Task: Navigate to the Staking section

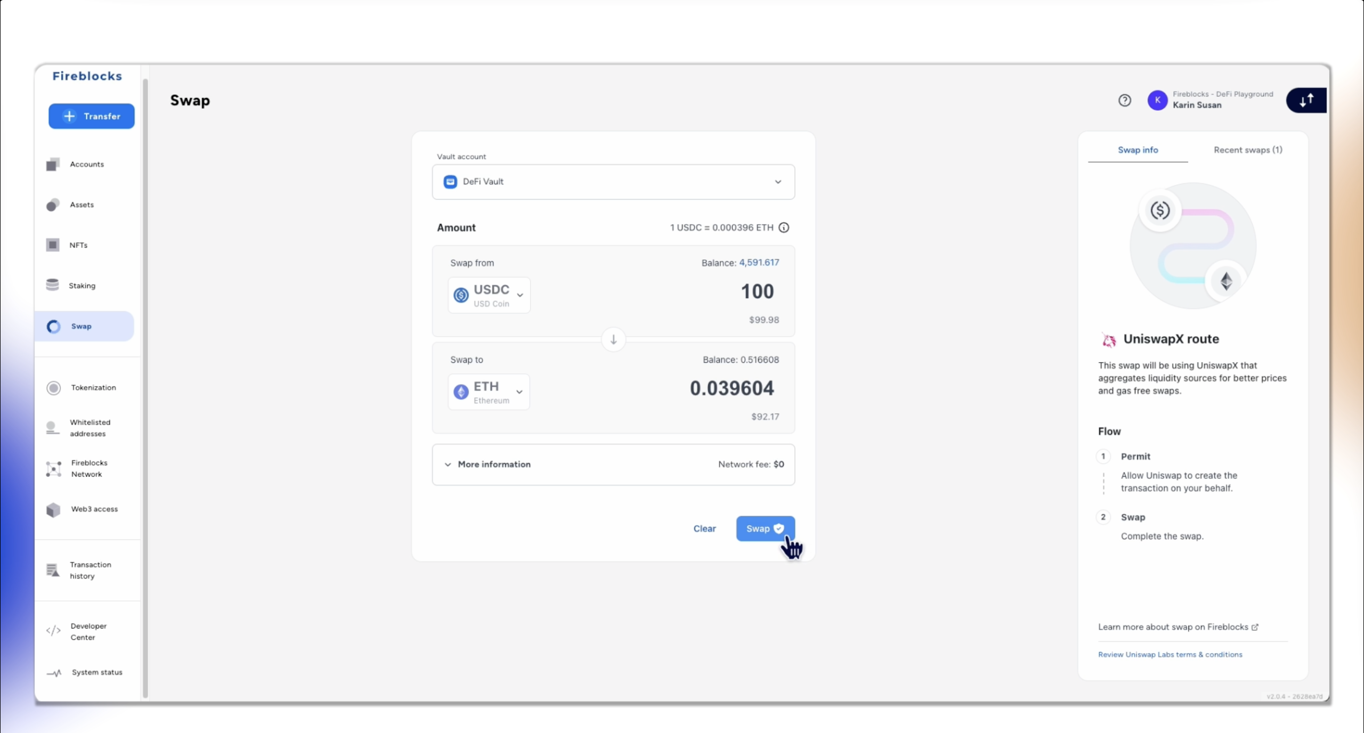Action: 83,285
